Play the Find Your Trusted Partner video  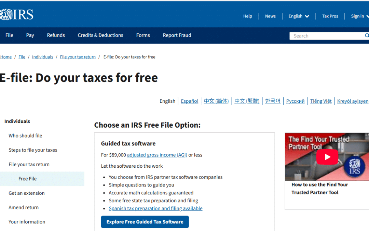point(327,157)
